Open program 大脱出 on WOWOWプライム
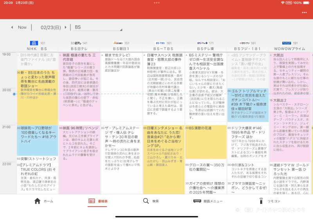The height and width of the screenshot is (219, 313). 290,74
